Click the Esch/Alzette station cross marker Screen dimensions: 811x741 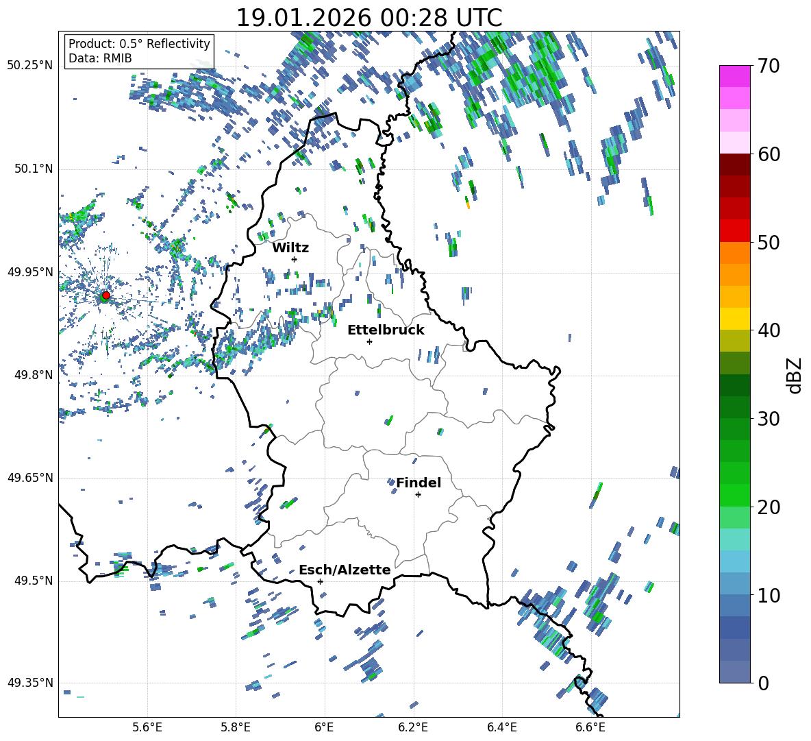pyautogui.click(x=320, y=581)
